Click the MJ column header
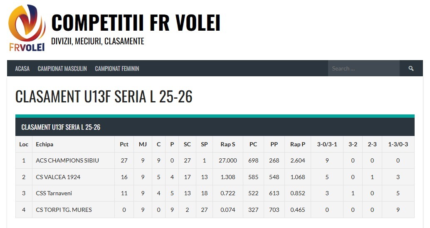Screen dimensions: 430x228 click(143, 144)
